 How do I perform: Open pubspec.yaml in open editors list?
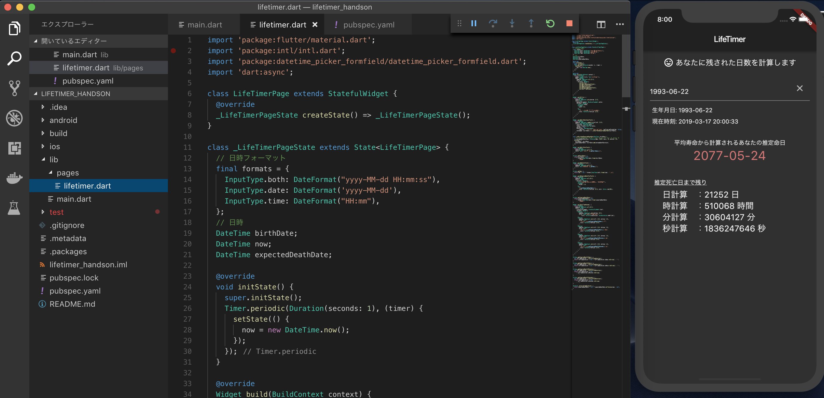(x=99, y=81)
